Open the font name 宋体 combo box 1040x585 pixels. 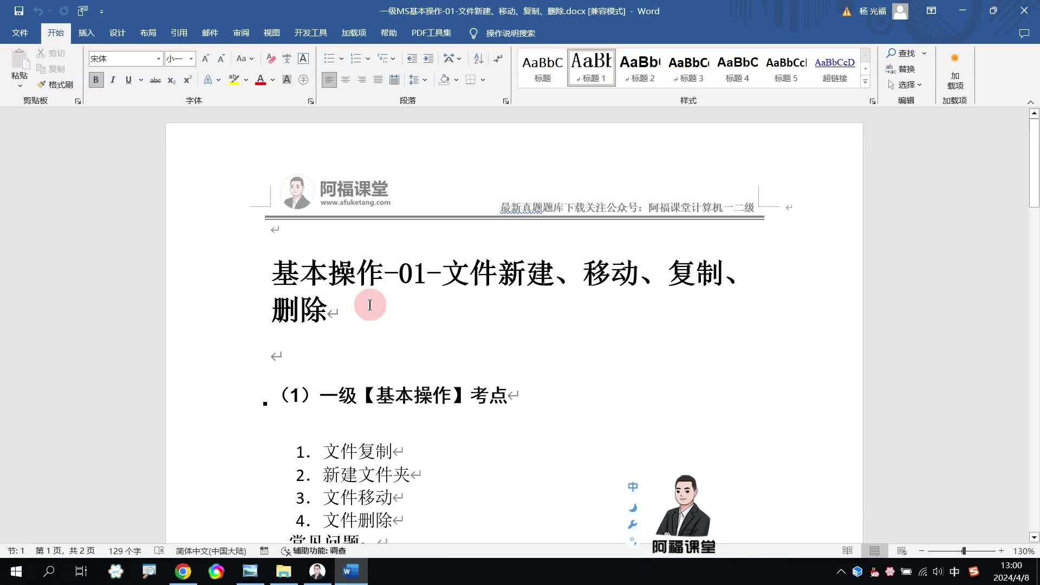click(126, 58)
